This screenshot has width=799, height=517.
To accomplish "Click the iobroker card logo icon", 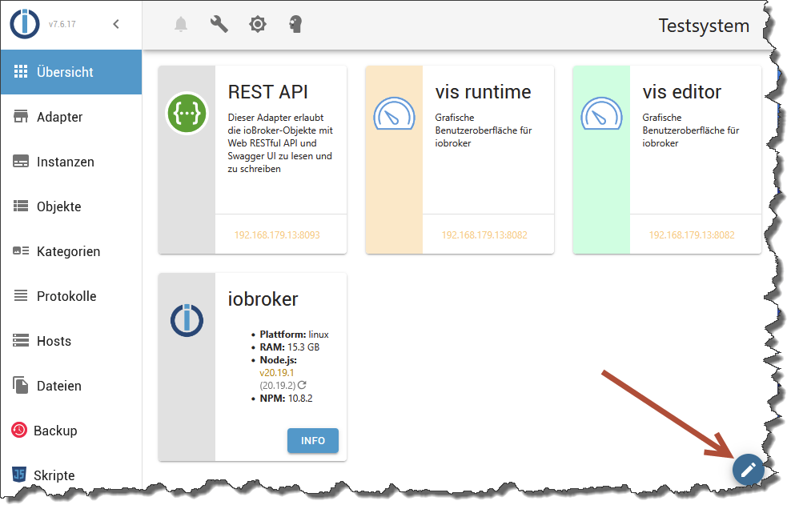I will (187, 320).
